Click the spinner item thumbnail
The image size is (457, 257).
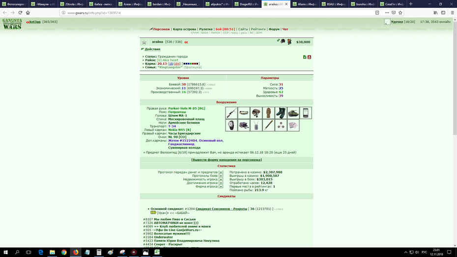point(281,125)
